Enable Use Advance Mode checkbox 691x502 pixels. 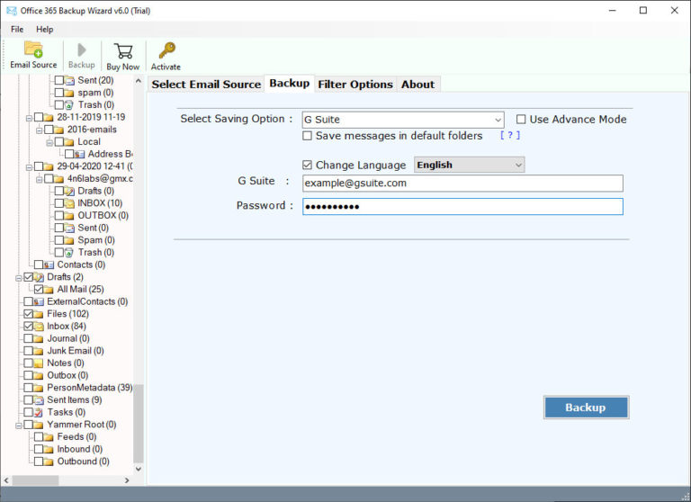click(521, 120)
